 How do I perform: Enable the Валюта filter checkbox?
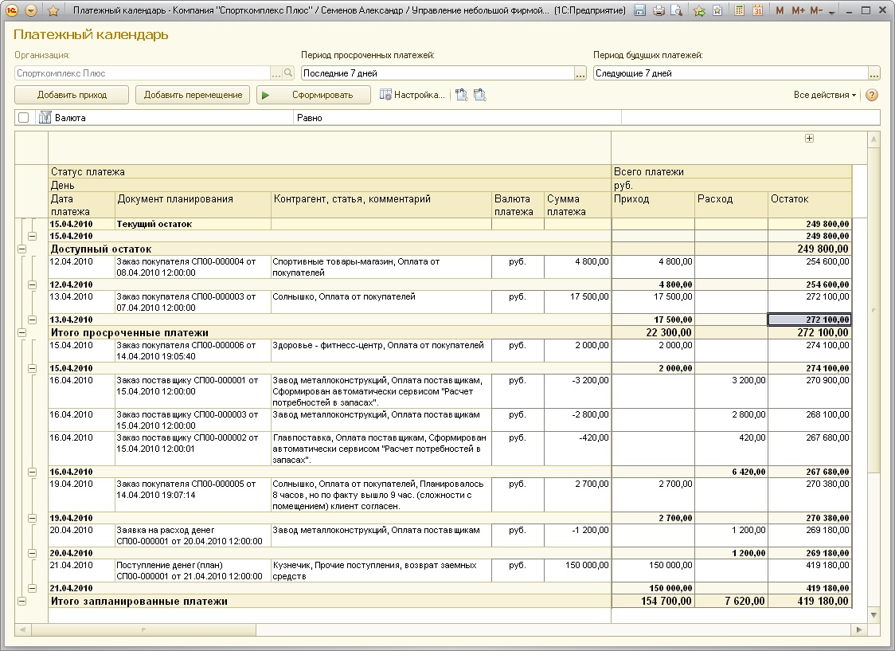point(24,118)
